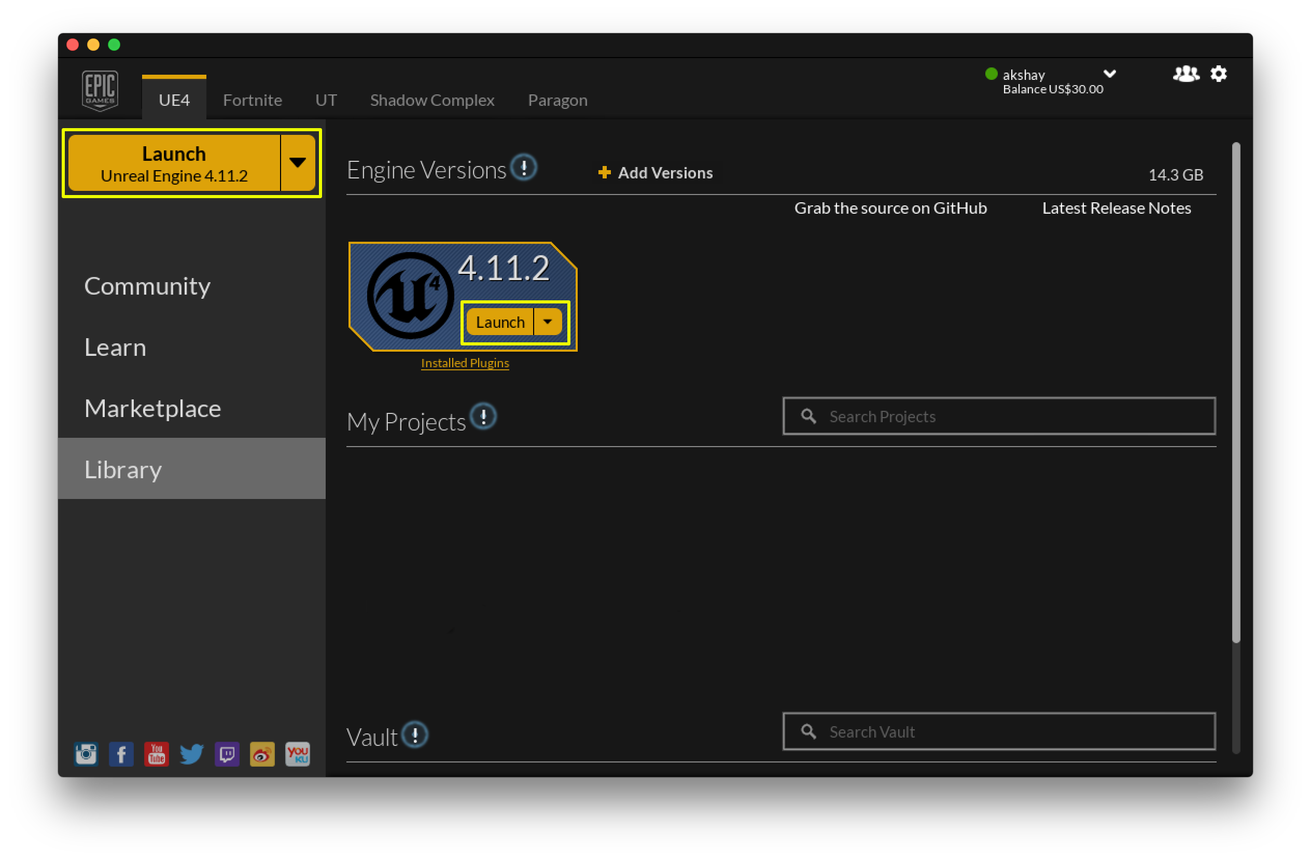The image size is (1311, 860).
Task: Click Add Versions button
Action: (x=655, y=173)
